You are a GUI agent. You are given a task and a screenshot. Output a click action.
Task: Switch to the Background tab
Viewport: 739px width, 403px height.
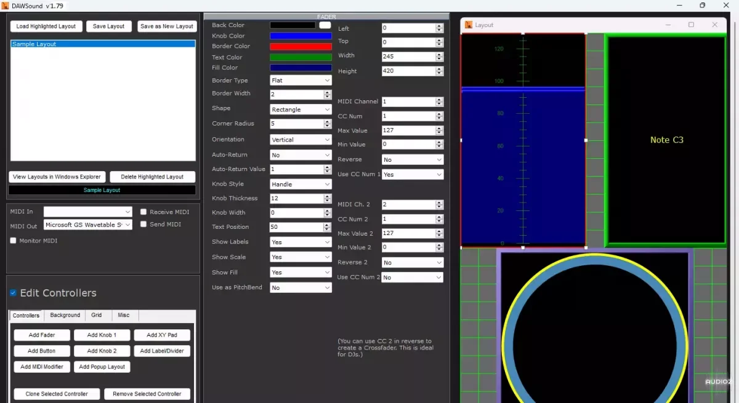point(65,315)
